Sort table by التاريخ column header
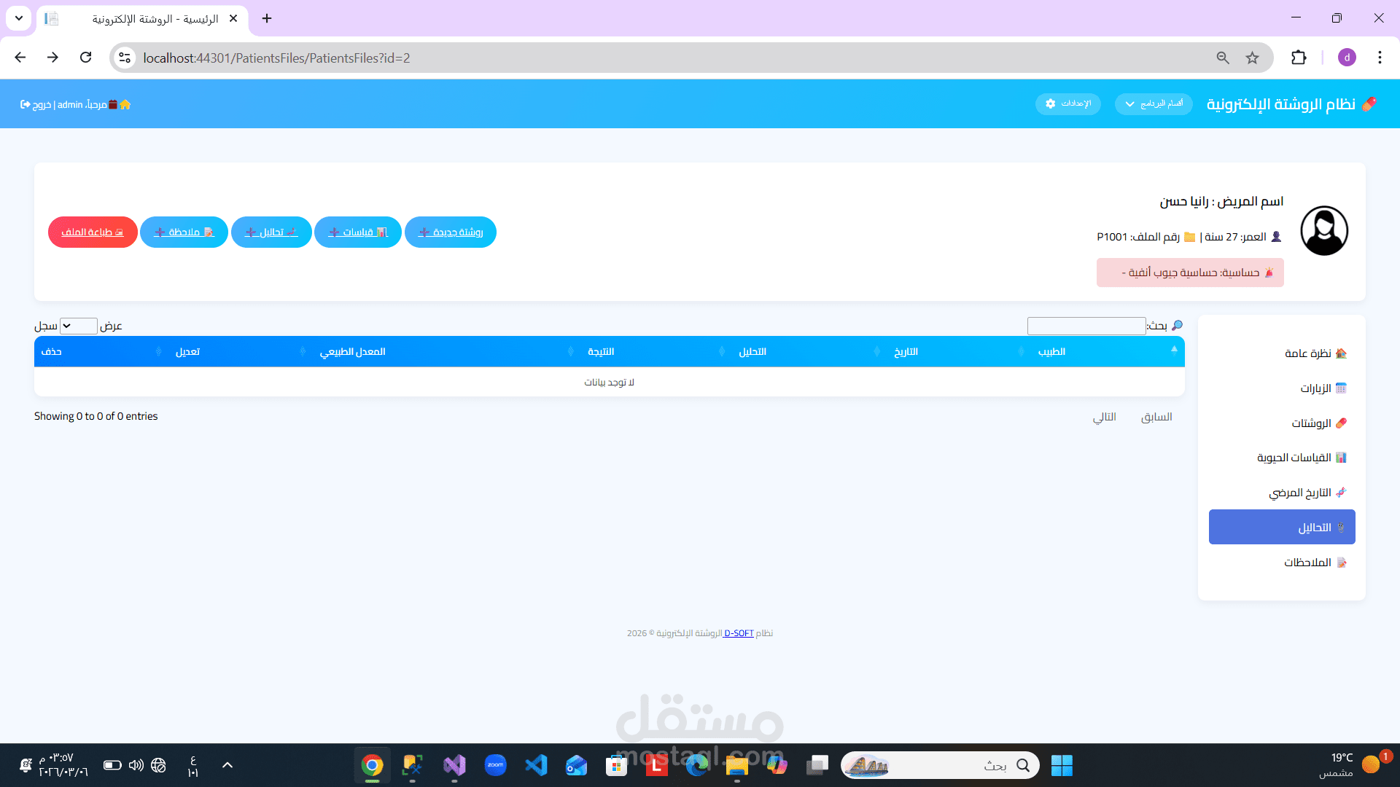The image size is (1400, 787). pos(906,351)
